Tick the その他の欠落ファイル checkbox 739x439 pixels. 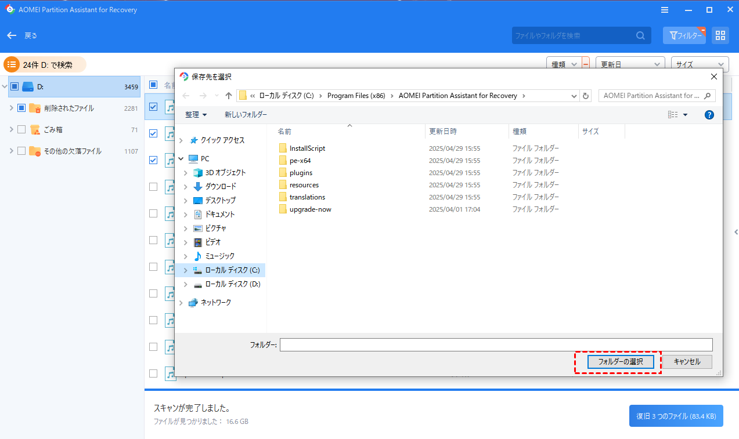pyautogui.click(x=21, y=151)
